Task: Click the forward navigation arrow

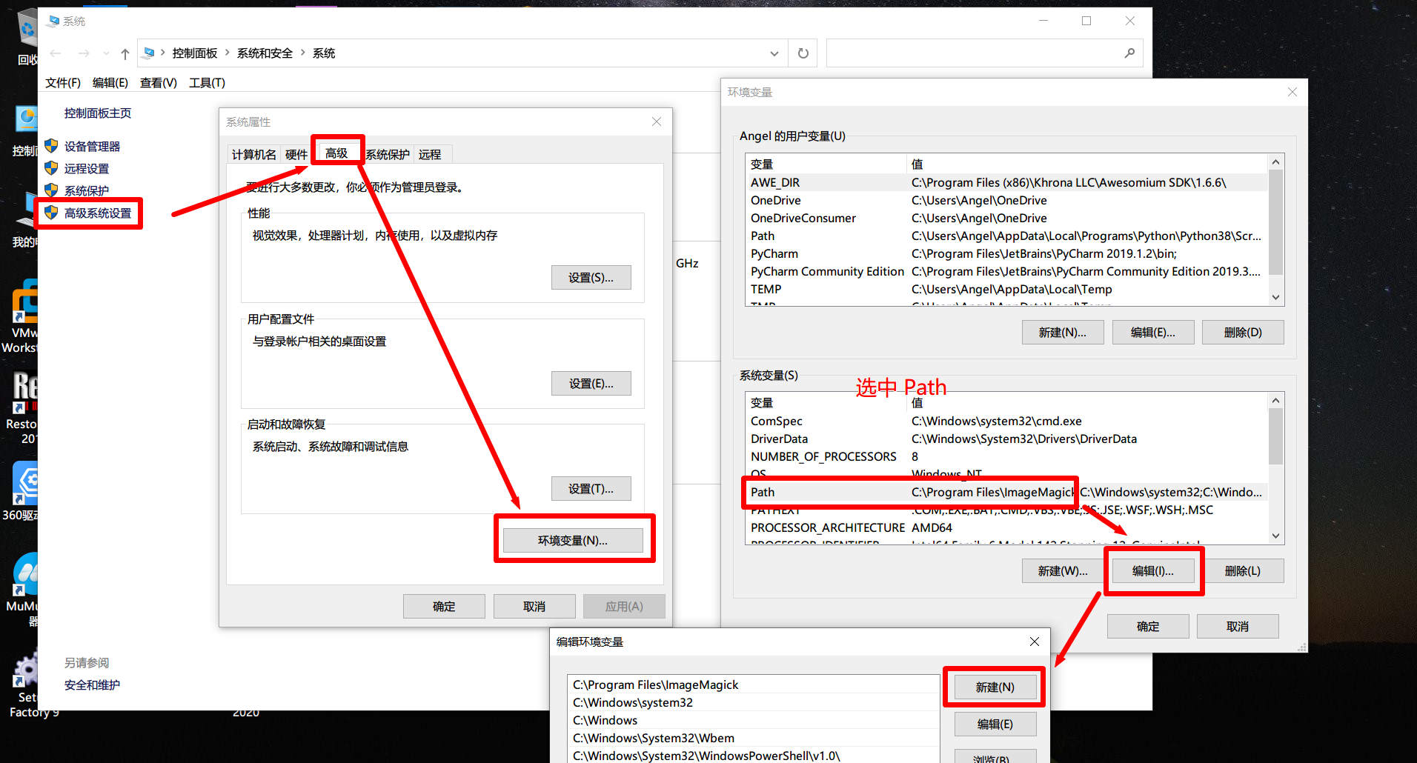Action: click(x=84, y=53)
